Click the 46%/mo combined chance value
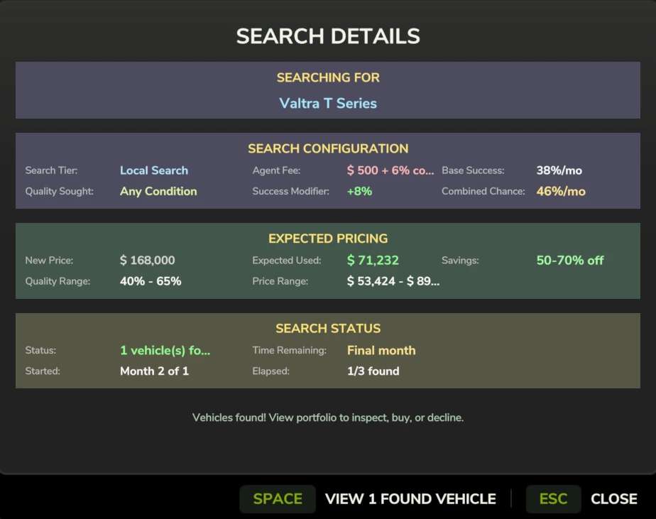Image resolution: width=656 pixels, height=519 pixels. pyautogui.click(x=561, y=191)
